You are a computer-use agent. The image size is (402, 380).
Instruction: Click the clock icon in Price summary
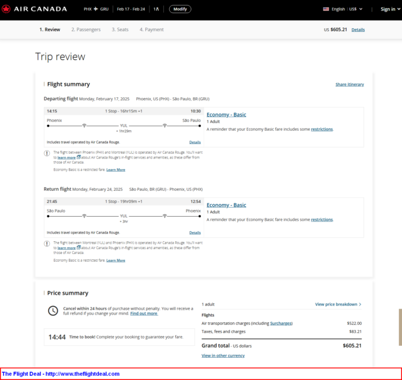53,311
